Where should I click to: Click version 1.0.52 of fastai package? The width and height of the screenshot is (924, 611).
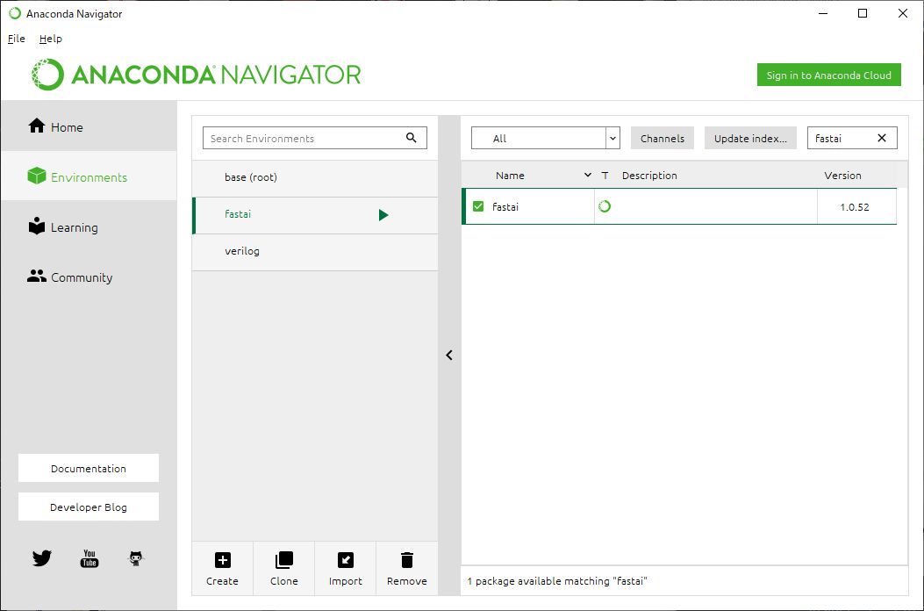pos(855,207)
